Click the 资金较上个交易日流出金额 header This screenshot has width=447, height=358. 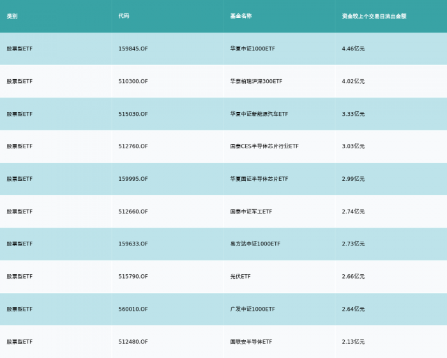pyautogui.click(x=374, y=16)
